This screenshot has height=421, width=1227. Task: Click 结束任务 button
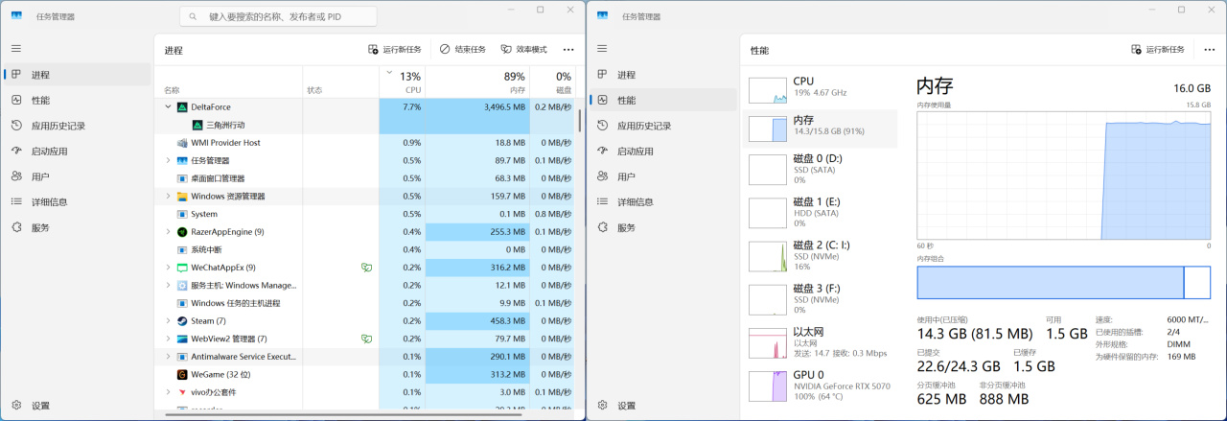pos(463,50)
